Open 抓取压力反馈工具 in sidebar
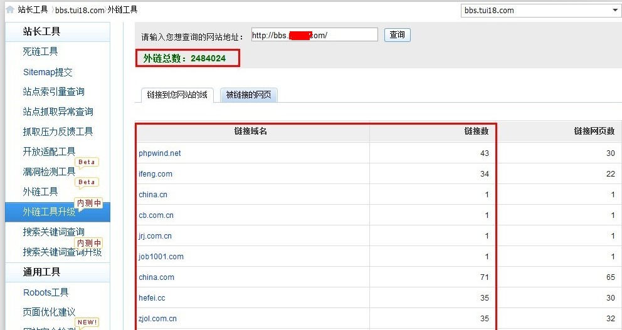Screen dimensions: 622x330 [x=58, y=131]
